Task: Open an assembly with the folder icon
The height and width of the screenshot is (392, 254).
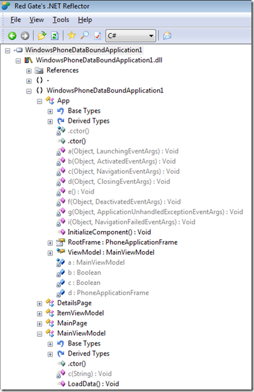Action: (42, 36)
